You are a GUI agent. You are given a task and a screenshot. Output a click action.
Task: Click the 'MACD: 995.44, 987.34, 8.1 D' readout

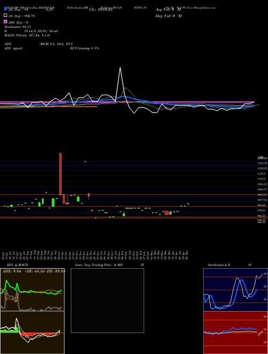click(x=27, y=35)
